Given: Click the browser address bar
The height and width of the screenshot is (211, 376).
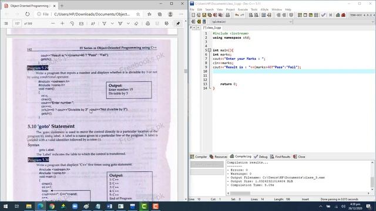Looking at the screenshot, I should 89,14.
